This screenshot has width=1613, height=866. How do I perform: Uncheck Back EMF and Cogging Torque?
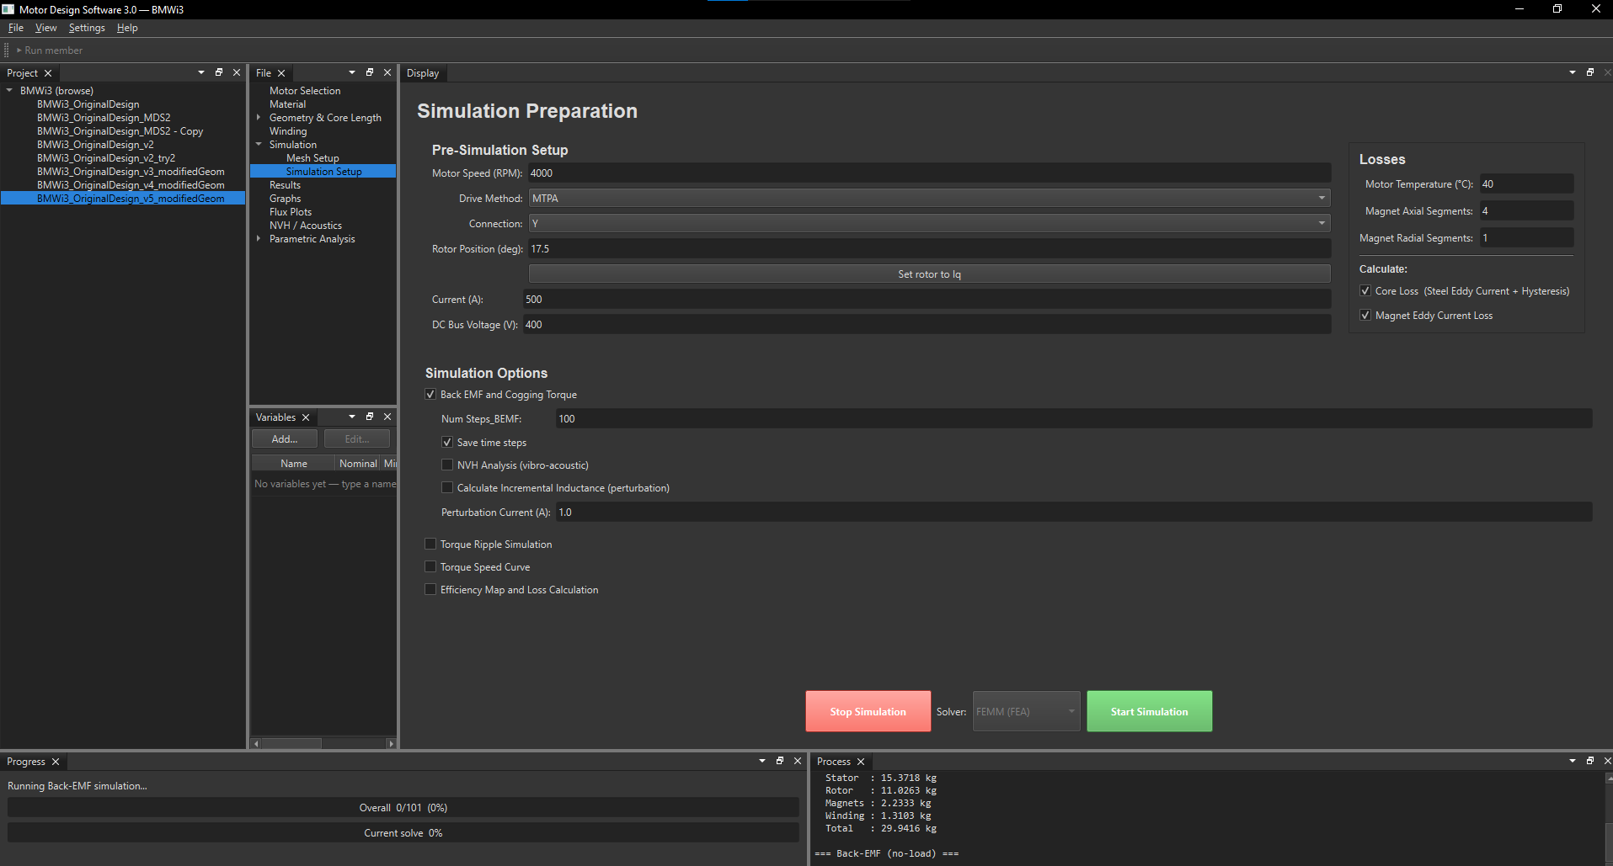coord(430,394)
